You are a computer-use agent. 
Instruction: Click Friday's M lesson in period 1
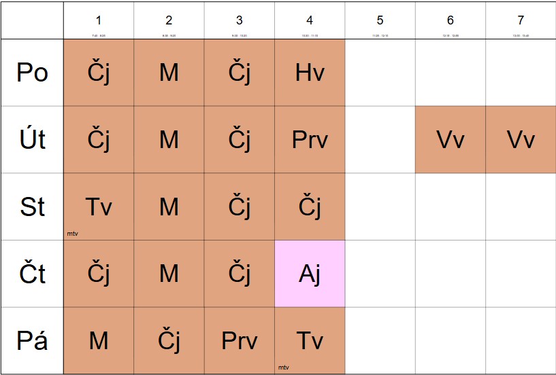[99, 340]
